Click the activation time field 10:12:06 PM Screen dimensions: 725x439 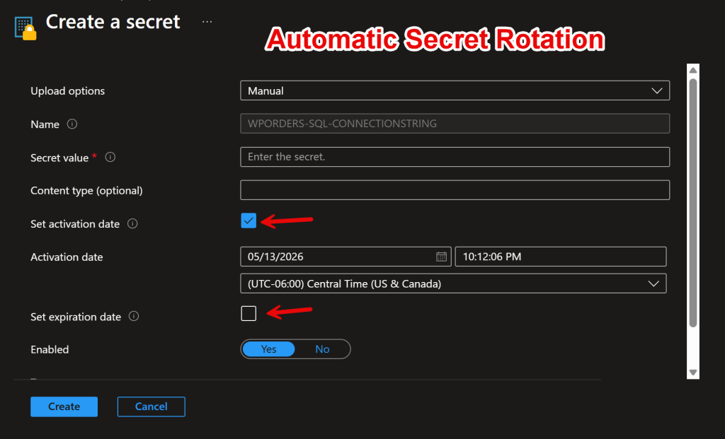(561, 257)
